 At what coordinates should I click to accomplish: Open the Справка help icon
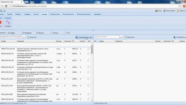[8, 22]
